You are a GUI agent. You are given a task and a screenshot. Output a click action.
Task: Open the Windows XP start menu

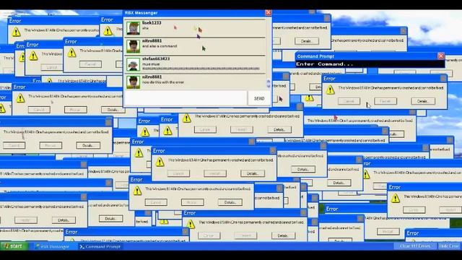pos(14,246)
